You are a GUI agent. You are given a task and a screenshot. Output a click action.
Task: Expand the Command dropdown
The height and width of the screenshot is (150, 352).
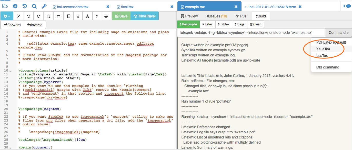339,33
